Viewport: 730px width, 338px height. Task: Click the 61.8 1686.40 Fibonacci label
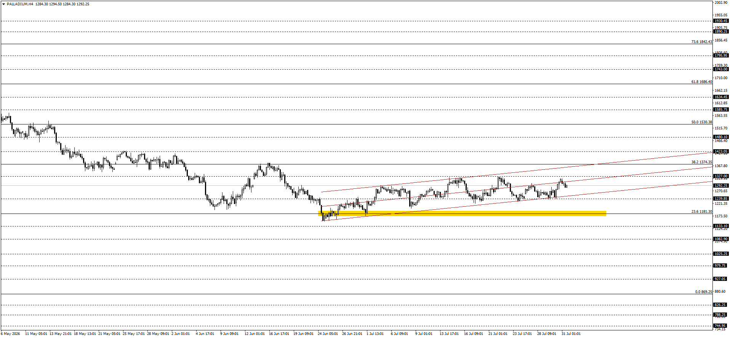click(x=701, y=82)
